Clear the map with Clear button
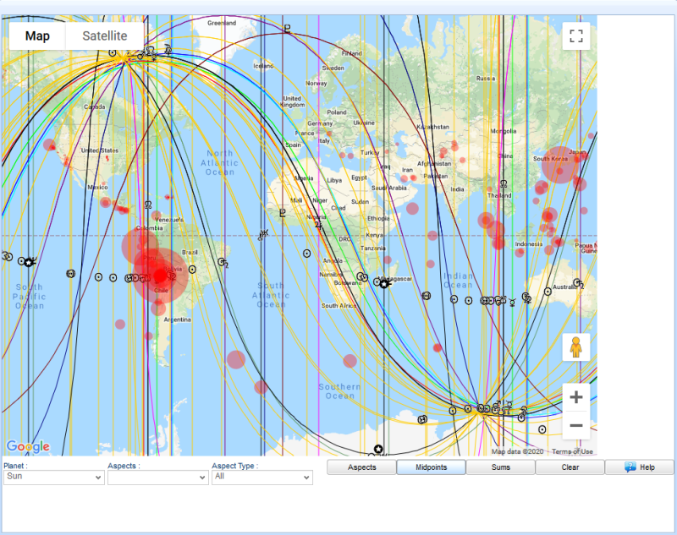The image size is (677, 535). click(570, 467)
